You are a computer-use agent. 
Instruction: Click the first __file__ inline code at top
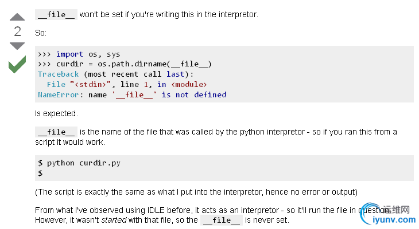[56, 14]
